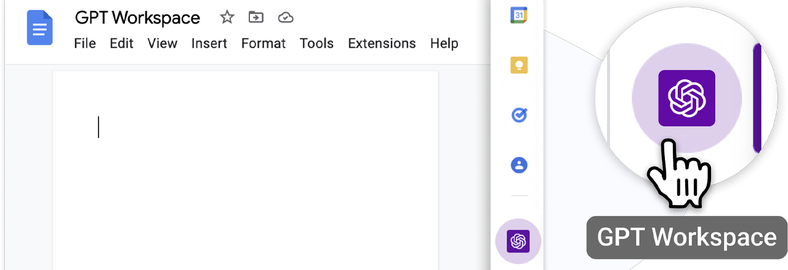The height and width of the screenshot is (270, 788).
Task: Launch GPT Workspace from the side panel
Action: pos(518,241)
